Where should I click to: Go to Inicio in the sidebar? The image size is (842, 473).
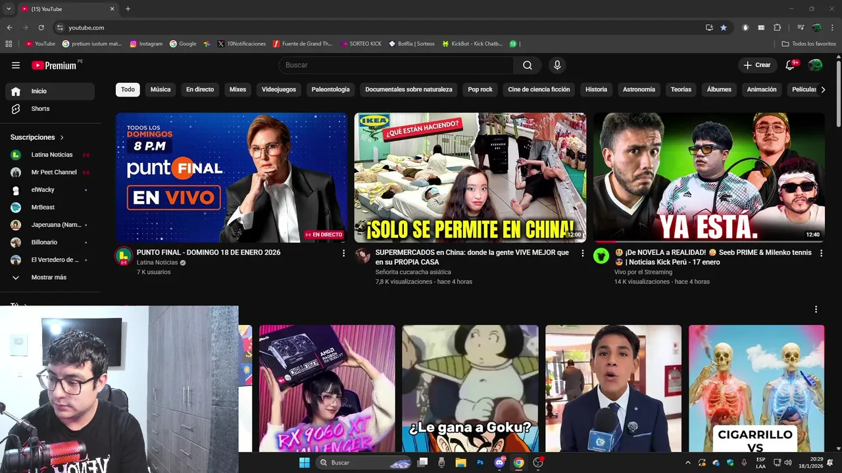pyautogui.click(x=50, y=91)
